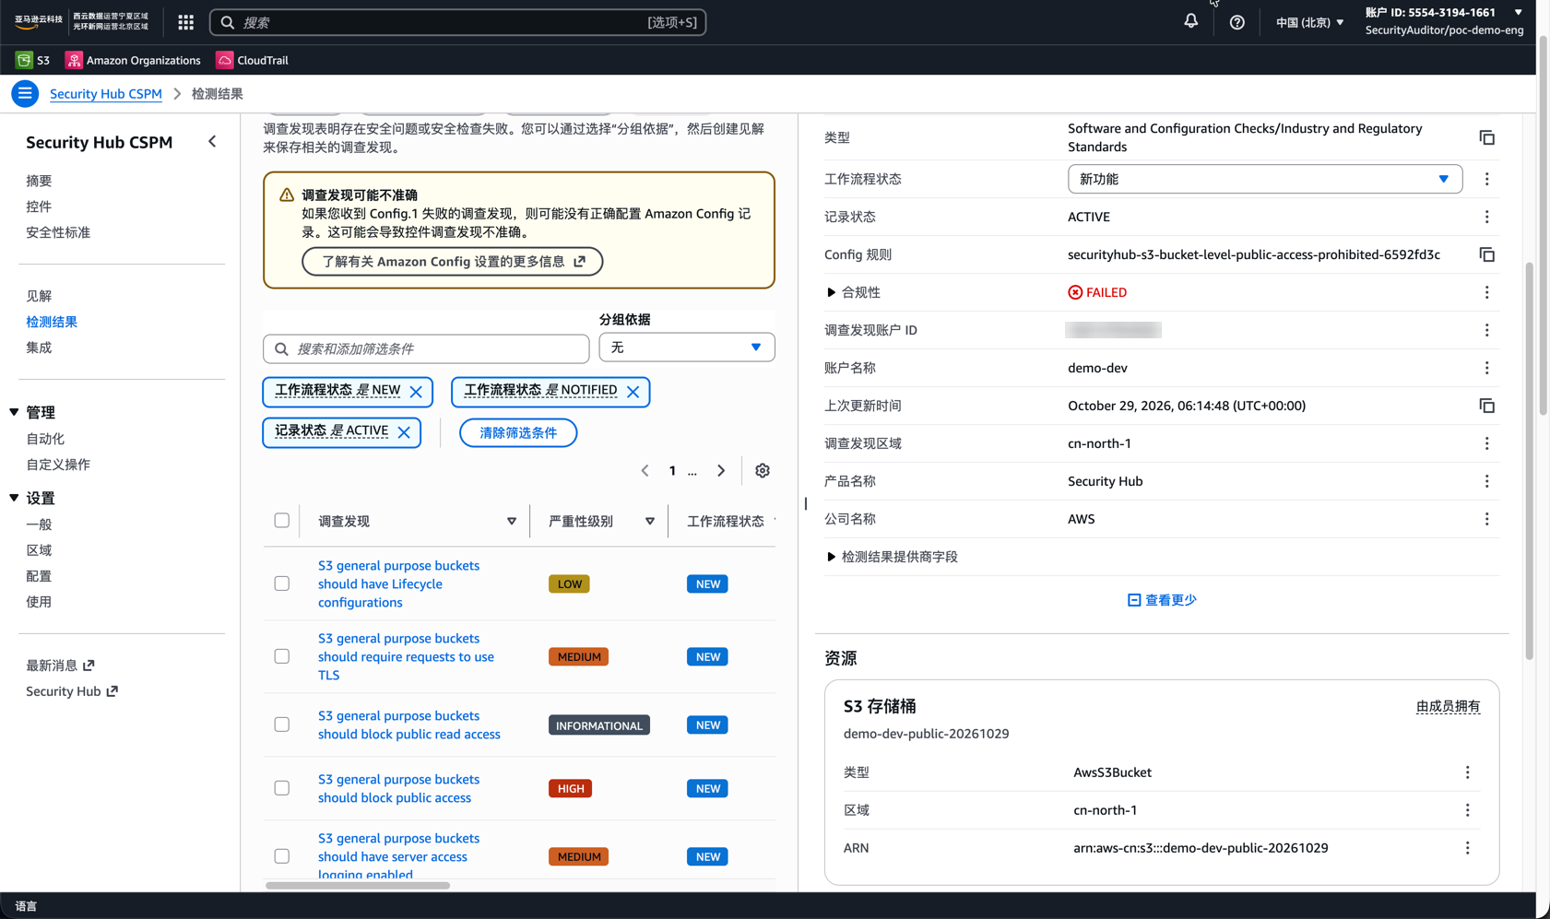Collapse the Security Hub CSPM sidebar

212,142
